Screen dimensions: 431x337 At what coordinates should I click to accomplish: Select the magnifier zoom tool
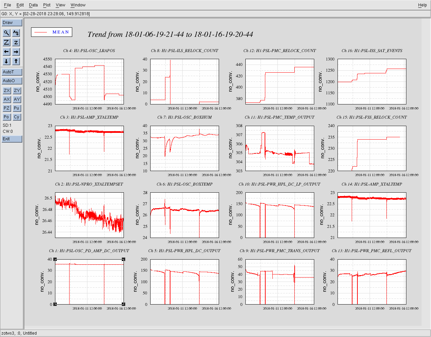click(x=7, y=33)
